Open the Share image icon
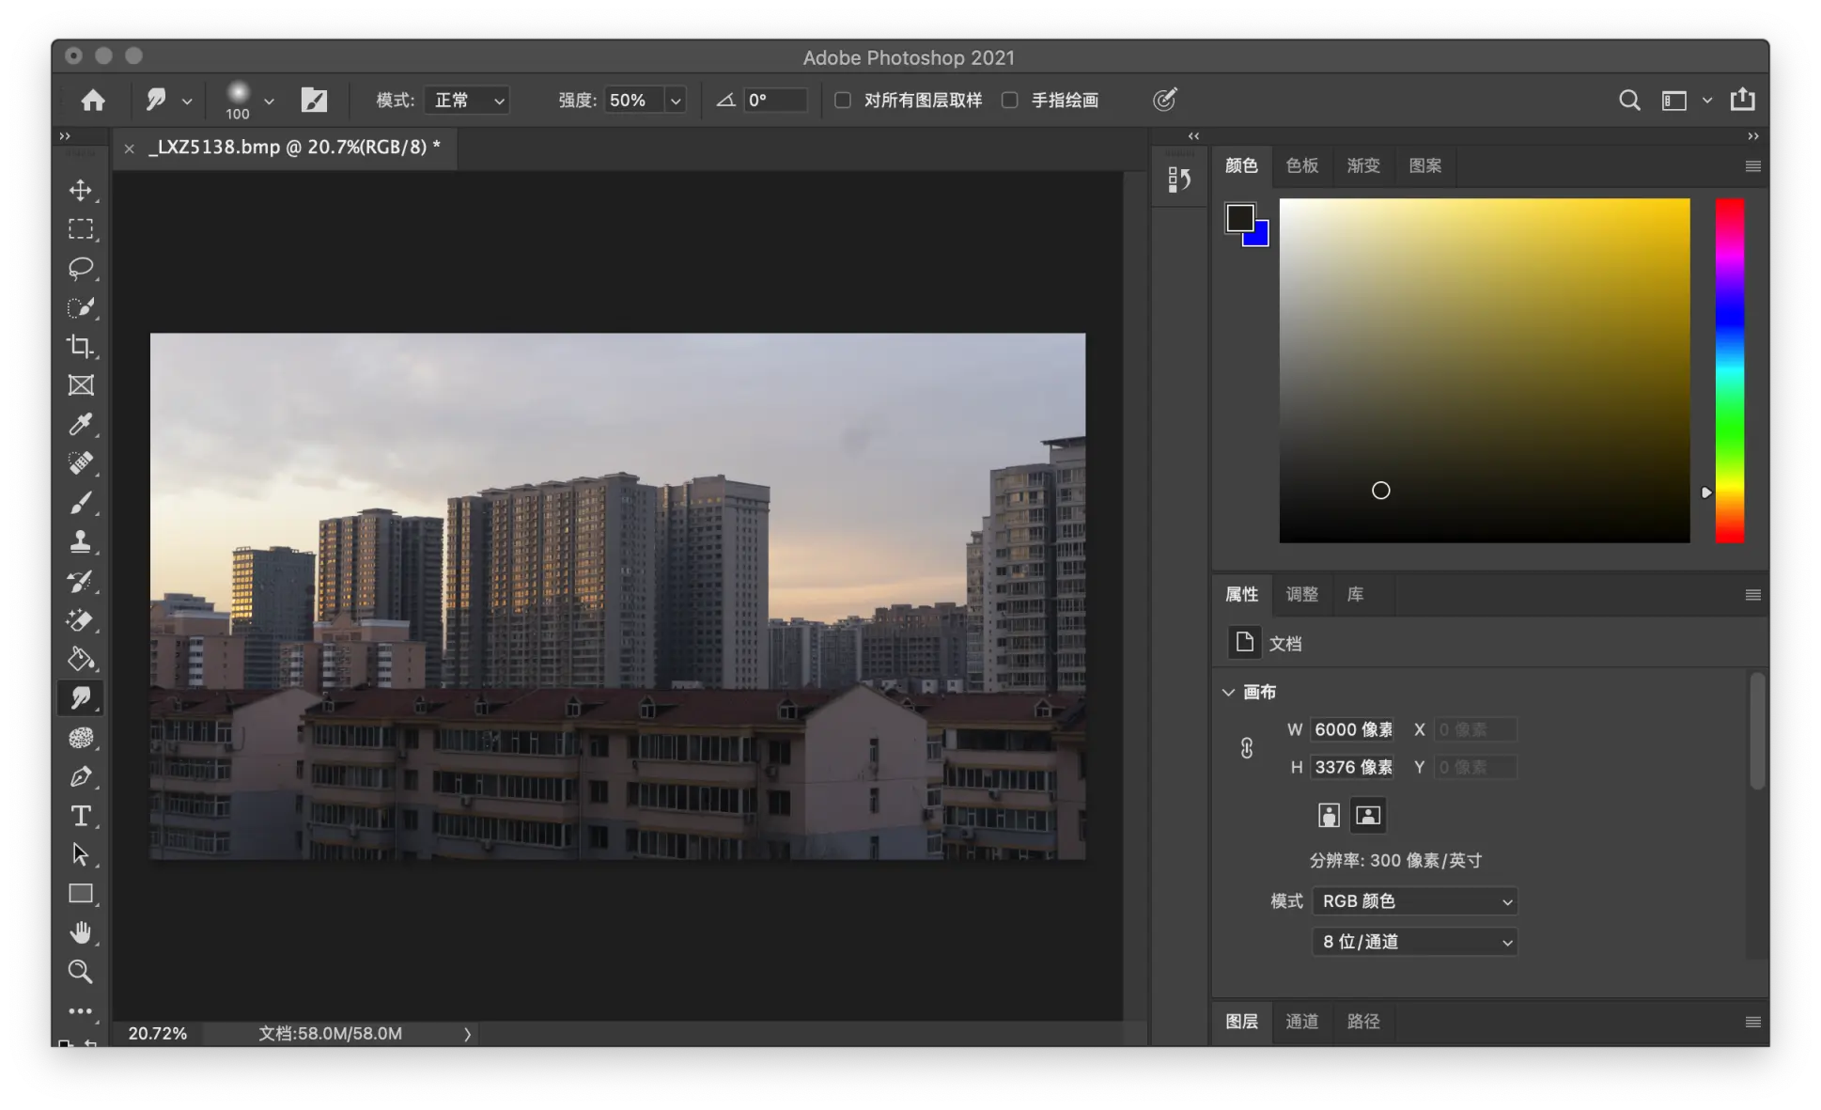This screenshot has width=1821, height=1110. click(x=1742, y=99)
